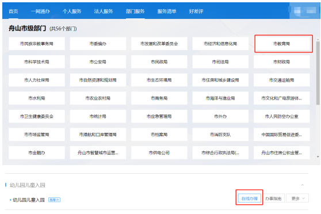Open the 法人服务 tab

pyautogui.click(x=104, y=12)
